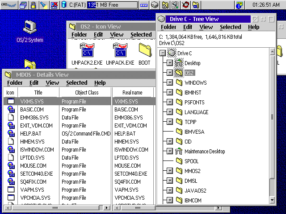Open the OS/2 Warp menu button

pos(9,5)
